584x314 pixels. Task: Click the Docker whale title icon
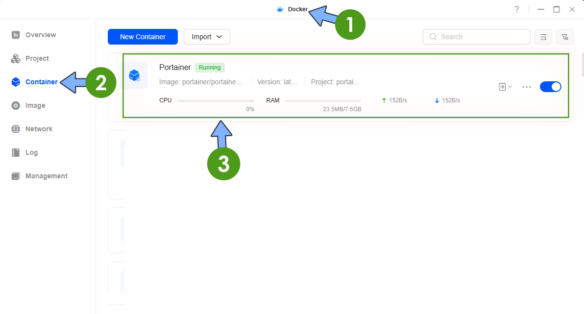[280, 9]
